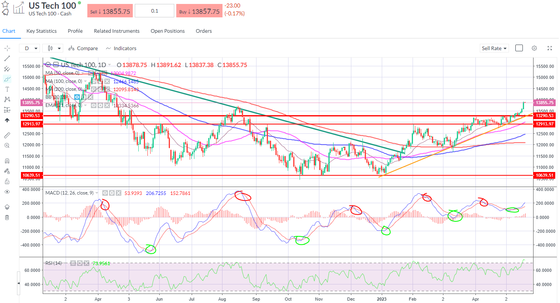Click the Buy 13857.75 button
Image resolution: width=560 pixels, height=303 pixels.
pos(199,11)
